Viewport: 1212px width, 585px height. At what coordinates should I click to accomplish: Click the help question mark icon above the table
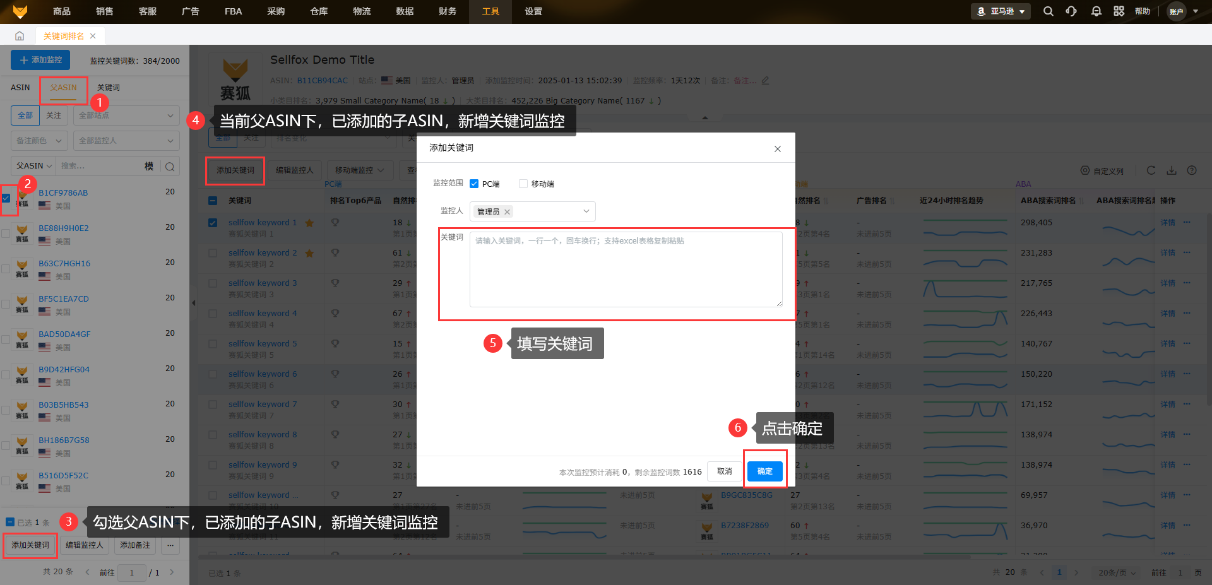(x=1192, y=170)
